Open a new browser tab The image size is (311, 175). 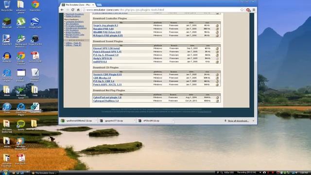[99, 4]
